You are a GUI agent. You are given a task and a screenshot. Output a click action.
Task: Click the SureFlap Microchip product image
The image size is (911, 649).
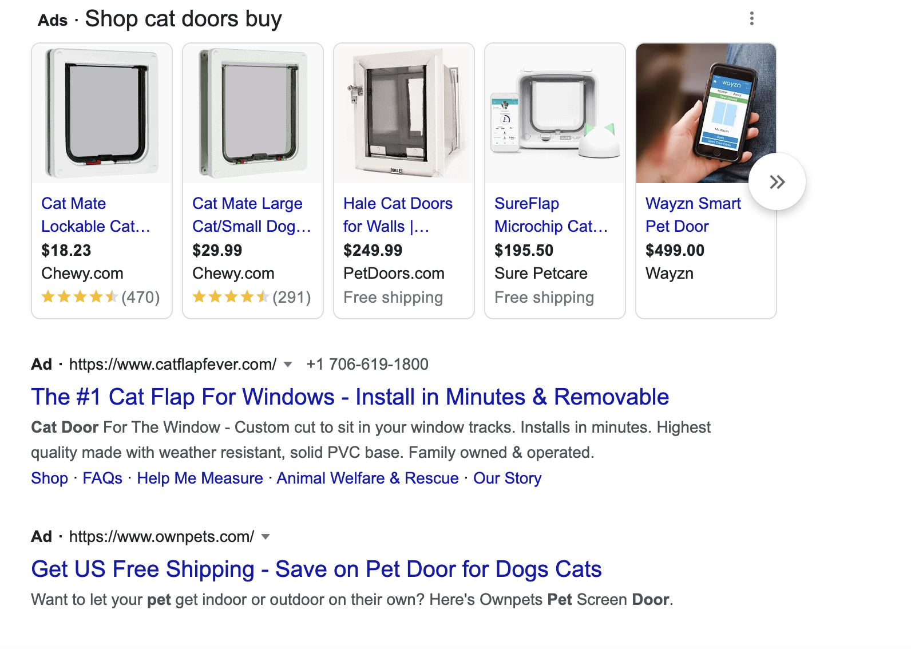click(x=555, y=113)
